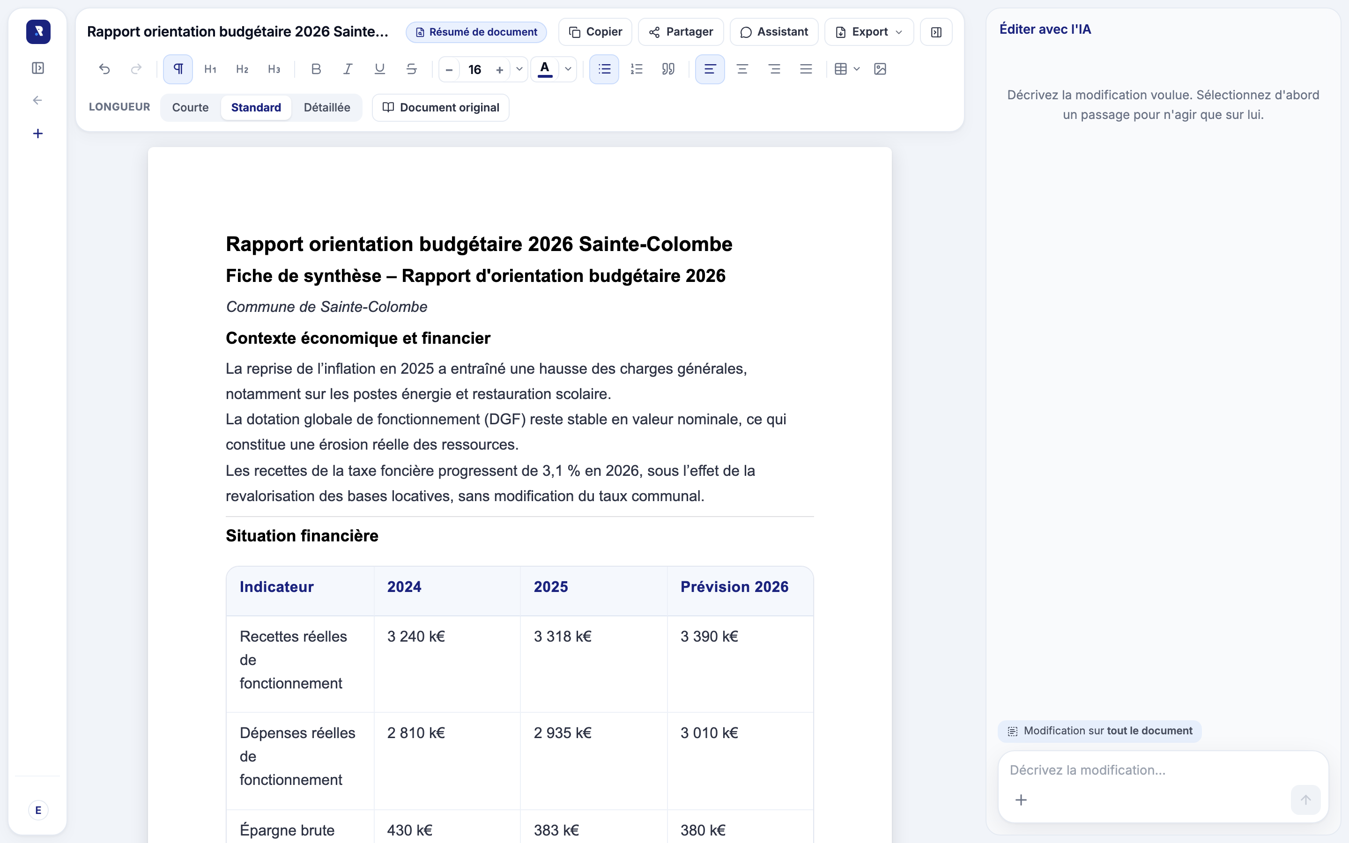Click the Contexte économique et financier heading

tap(358, 338)
